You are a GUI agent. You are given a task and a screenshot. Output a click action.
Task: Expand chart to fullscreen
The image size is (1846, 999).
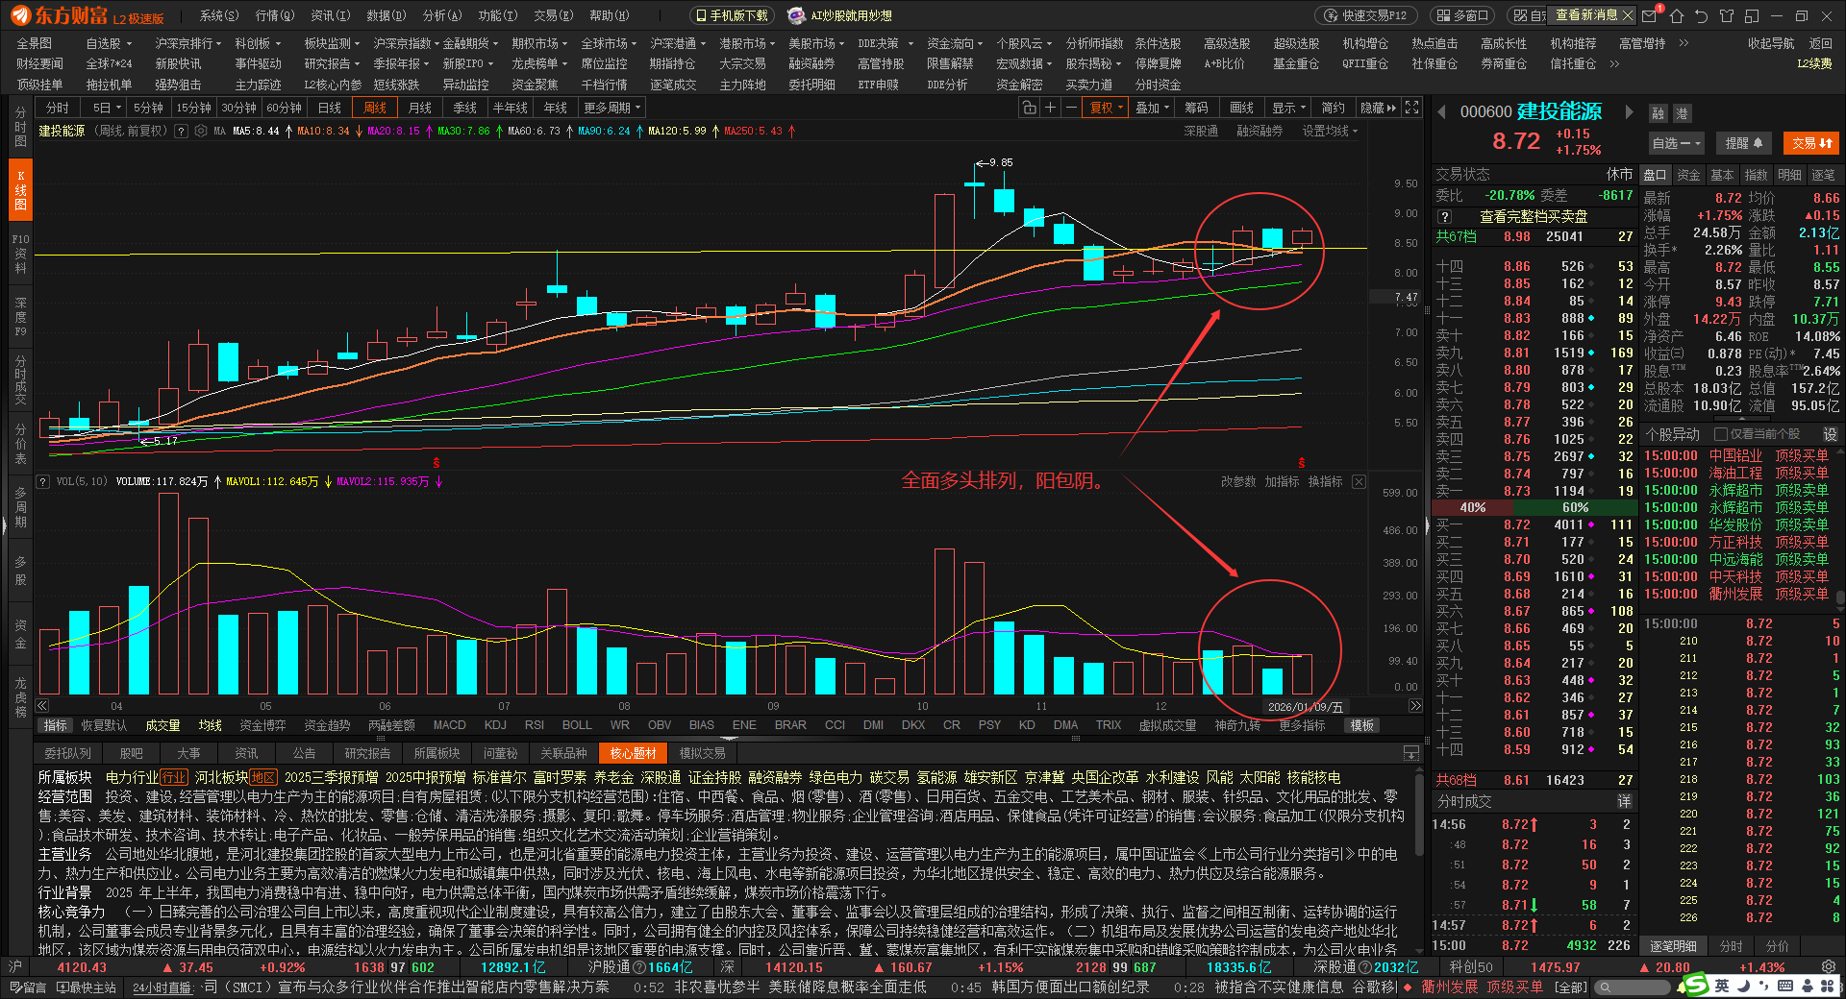click(1411, 108)
